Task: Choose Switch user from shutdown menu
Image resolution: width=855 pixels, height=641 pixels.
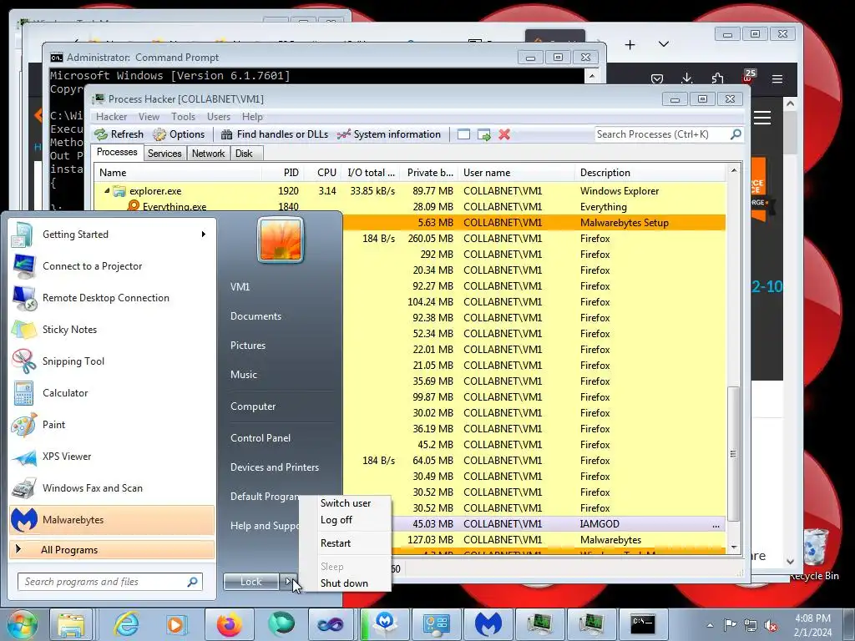Action: click(346, 503)
